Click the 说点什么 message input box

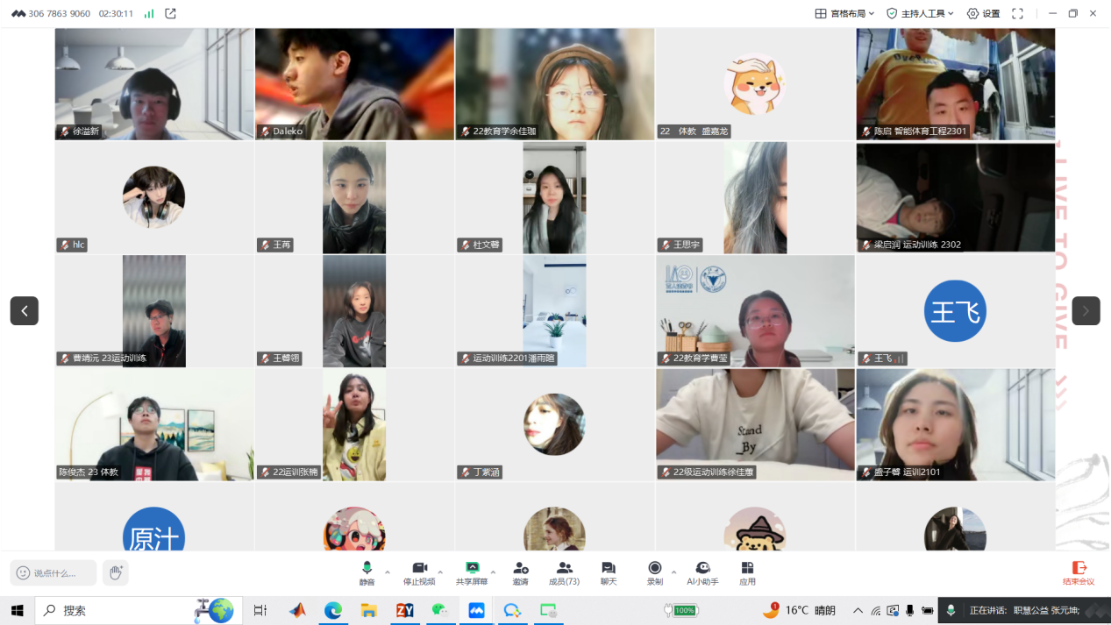[x=54, y=573]
